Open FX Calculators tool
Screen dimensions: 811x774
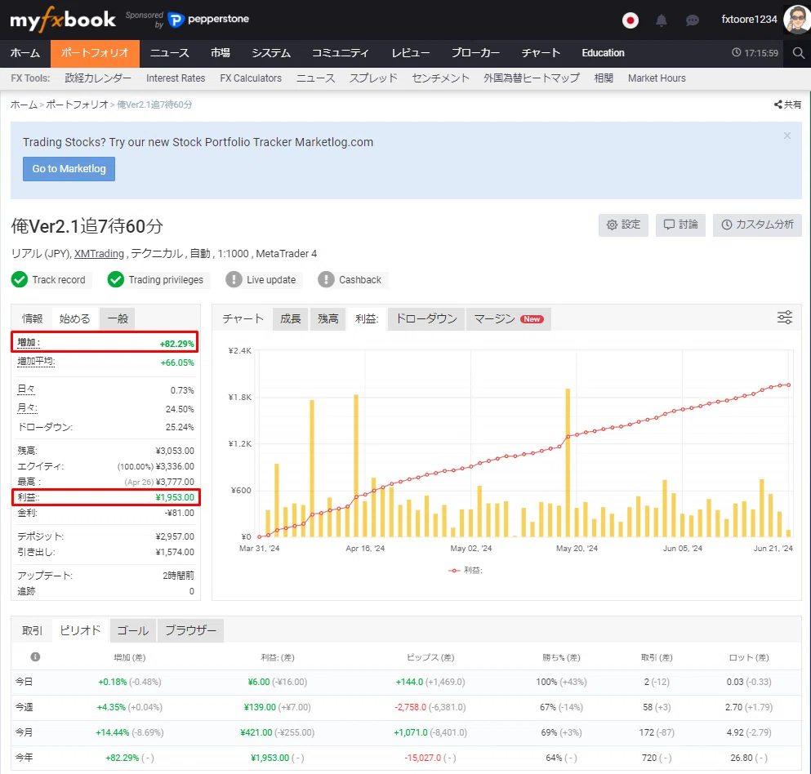(251, 78)
